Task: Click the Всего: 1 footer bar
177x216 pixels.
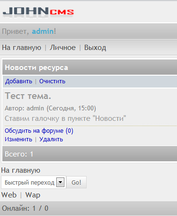Action: (89, 154)
